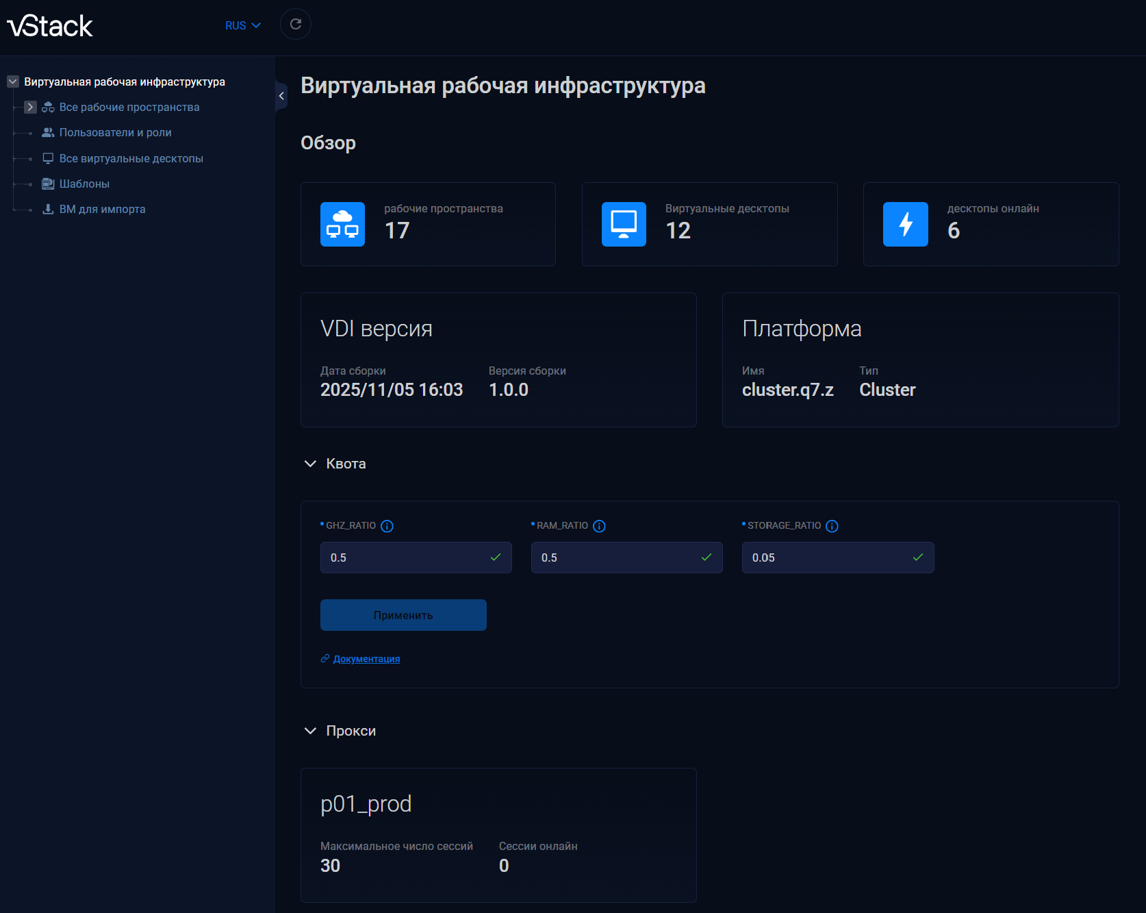1146x913 pixels.
Task: Click the vStack logo
Action: point(50,26)
